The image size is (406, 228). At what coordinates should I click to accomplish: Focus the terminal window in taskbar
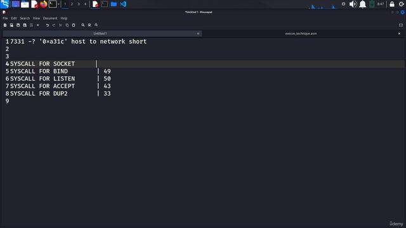tap(104, 4)
